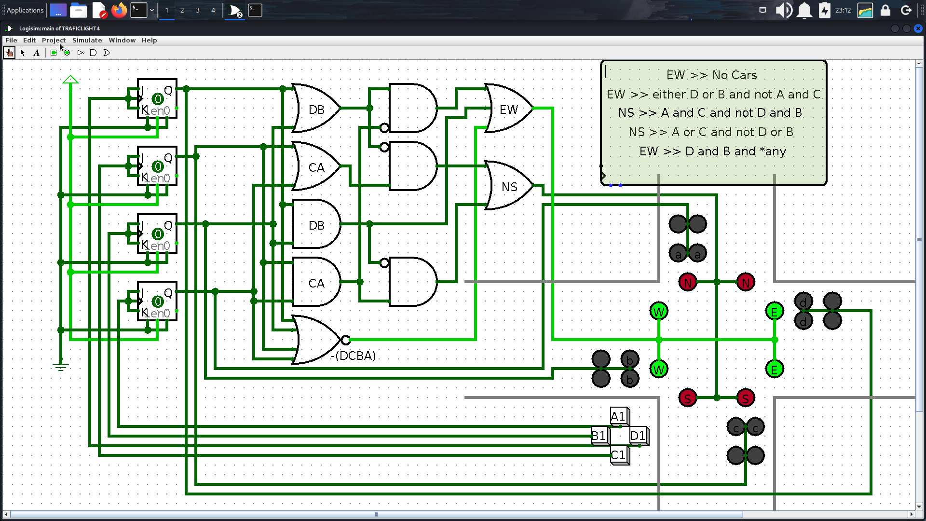The image size is (926, 521).
Task: Toggle the fourth J-K flip-flop state
Action: tap(158, 302)
